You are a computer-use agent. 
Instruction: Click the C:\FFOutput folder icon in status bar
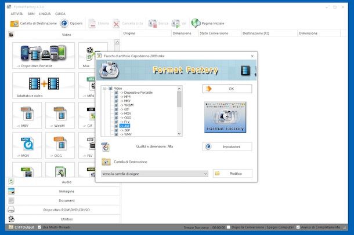pyautogui.click(x=11, y=227)
